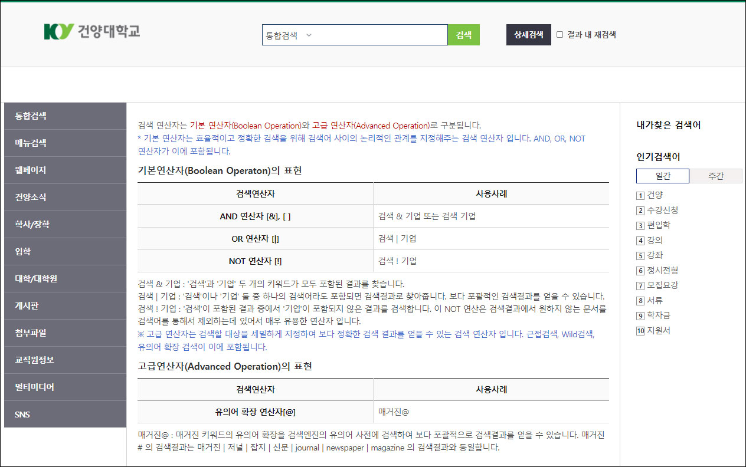Click popular keyword 학자금
Viewport: 746px width, 467px height.
(x=659, y=315)
